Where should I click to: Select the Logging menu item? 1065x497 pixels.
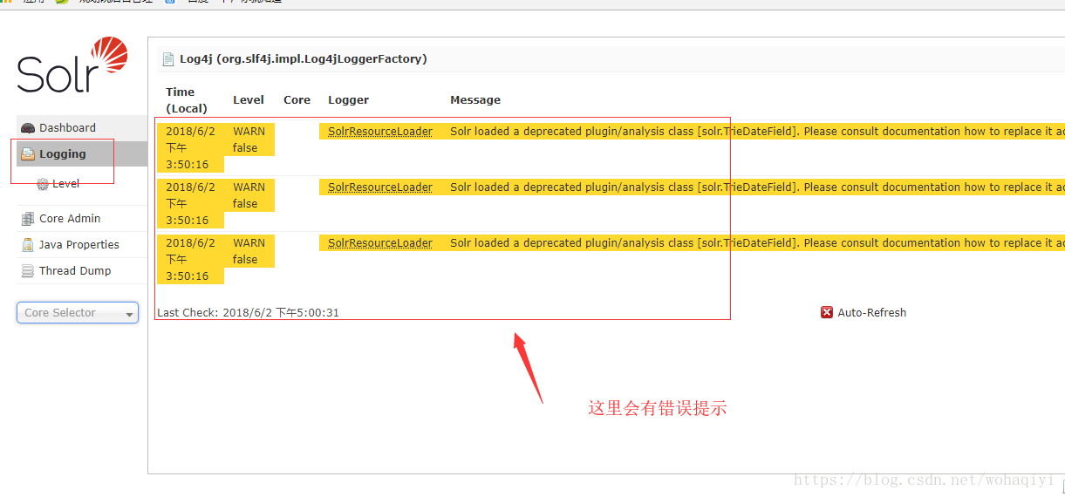pyautogui.click(x=82, y=154)
